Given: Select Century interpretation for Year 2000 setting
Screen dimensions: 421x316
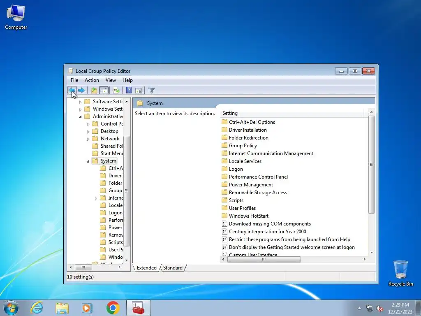Looking at the screenshot, I should 264,231.
